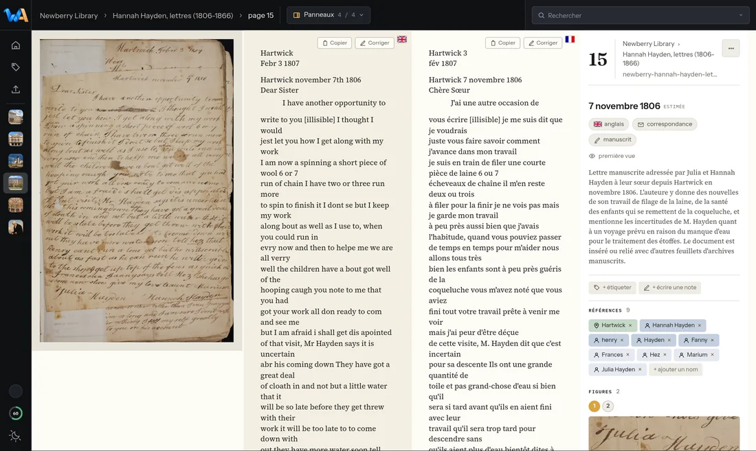Click the correspondance tag
Image resolution: width=756 pixels, height=451 pixels.
click(x=665, y=124)
